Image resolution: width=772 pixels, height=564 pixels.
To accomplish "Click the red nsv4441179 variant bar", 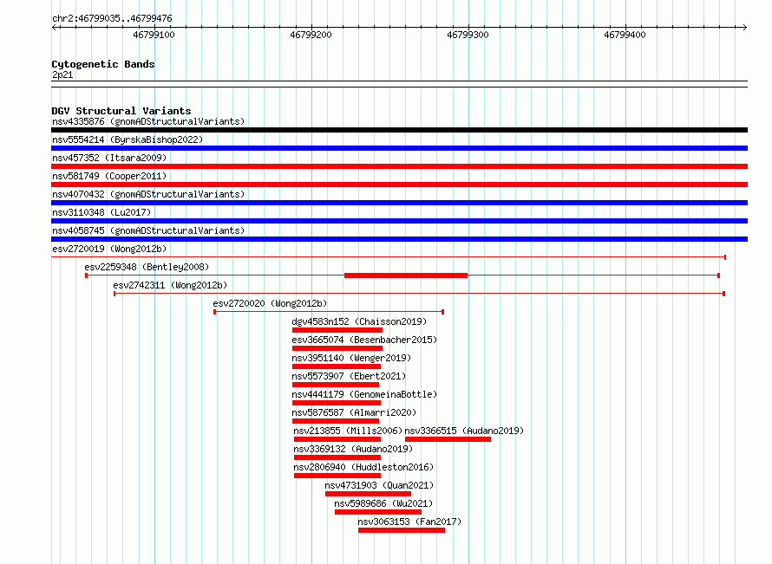I will coord(337,403).
